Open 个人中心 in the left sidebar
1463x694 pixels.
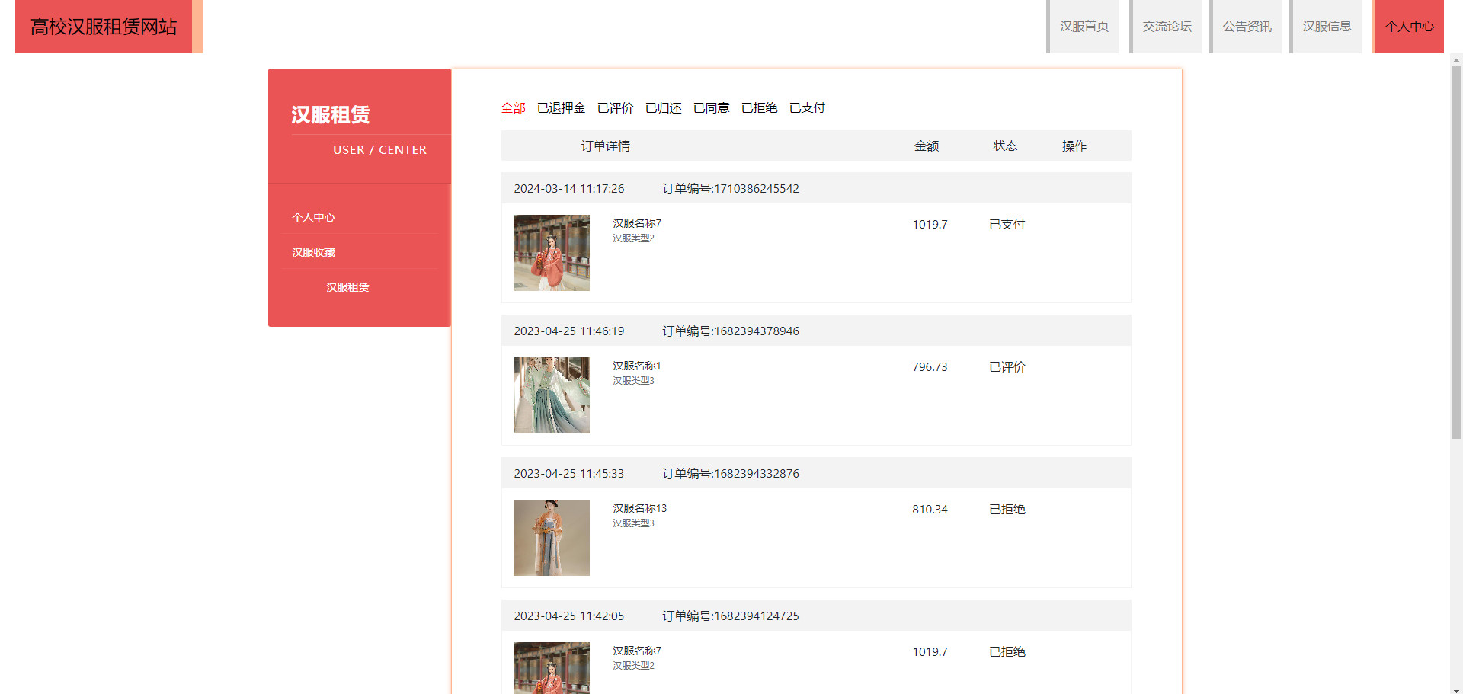[x=313, y=217]
